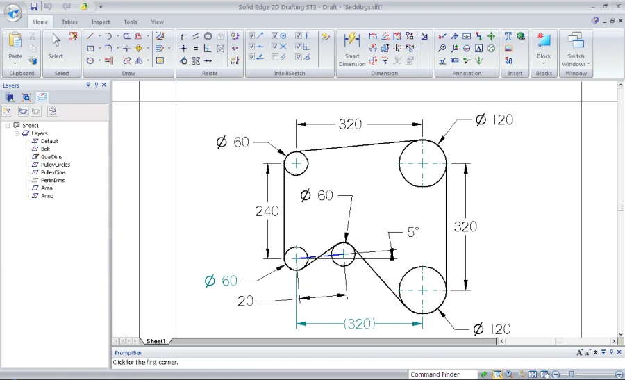This screenshot has height=380, width=625.
Task: Toggle the IntelliSketch point-on-element checkbox
Action: (251, 58)
